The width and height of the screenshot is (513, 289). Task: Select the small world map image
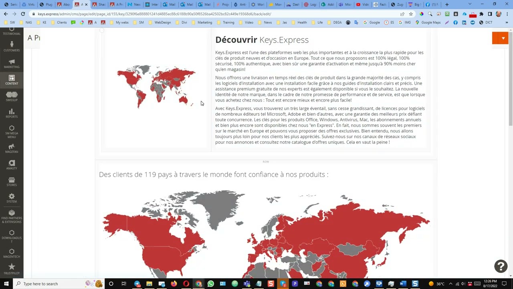point(156,87)
